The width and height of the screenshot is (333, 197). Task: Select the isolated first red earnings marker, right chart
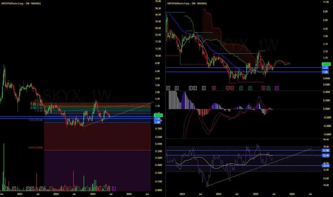pos(214,88)
